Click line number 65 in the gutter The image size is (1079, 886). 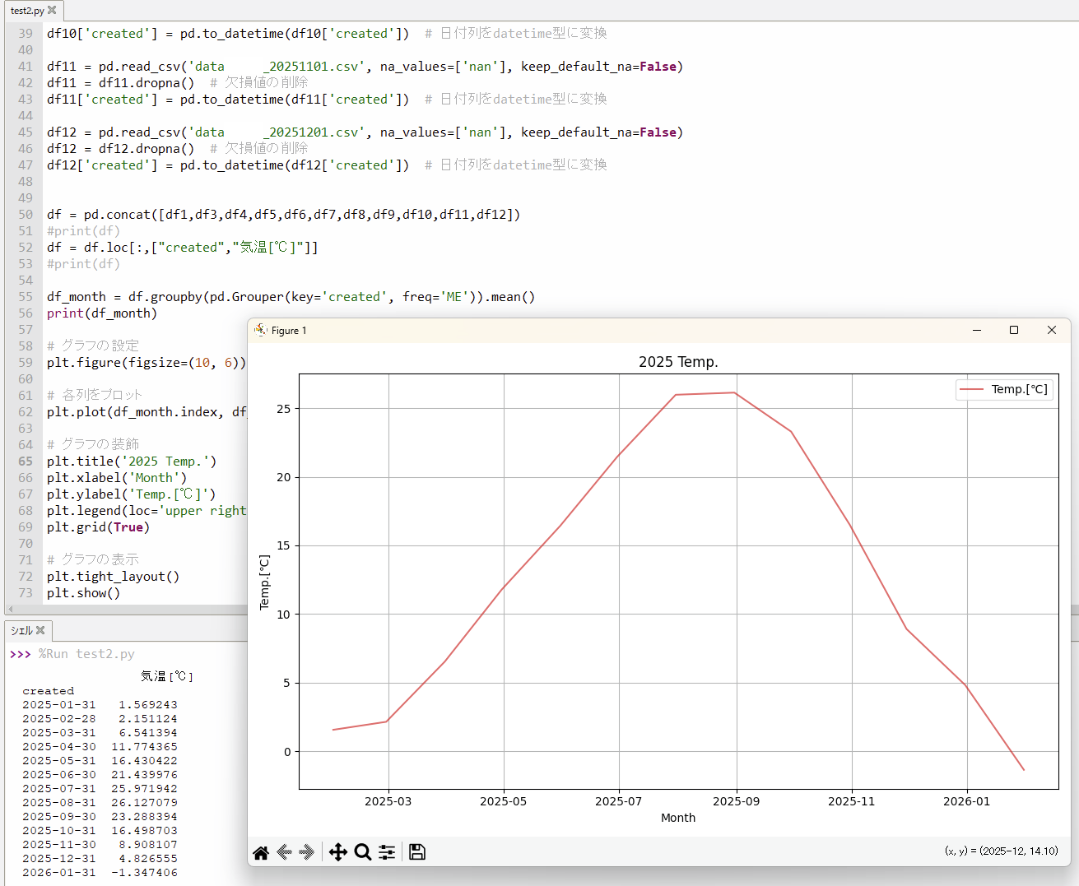(x=26, y=462)
